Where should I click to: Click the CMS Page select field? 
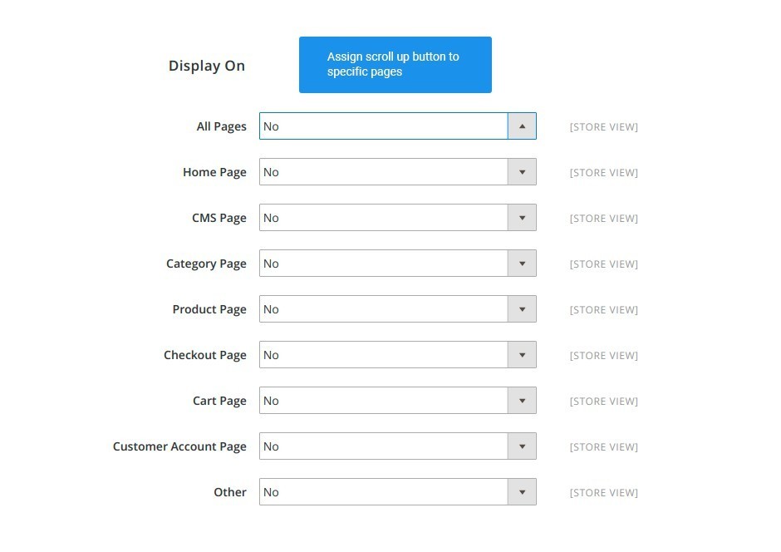(x=398, y=218)
